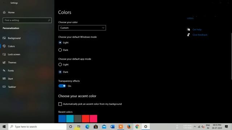Click the Give feedback person icon
Screen dimensions: 232x130
click(188, 35)
